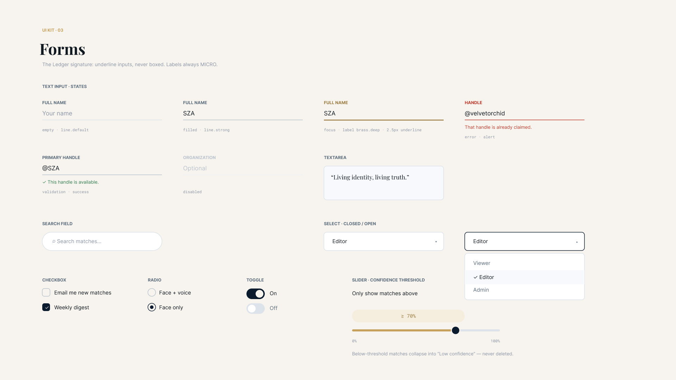Viewport: 676px width, 380px height.
Task: Click the "UI KIT · 03" label
Action: click(53, 30)
